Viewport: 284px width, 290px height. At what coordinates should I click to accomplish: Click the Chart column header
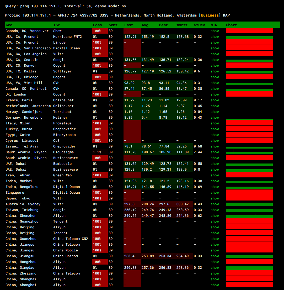click(x=231, y=25)
